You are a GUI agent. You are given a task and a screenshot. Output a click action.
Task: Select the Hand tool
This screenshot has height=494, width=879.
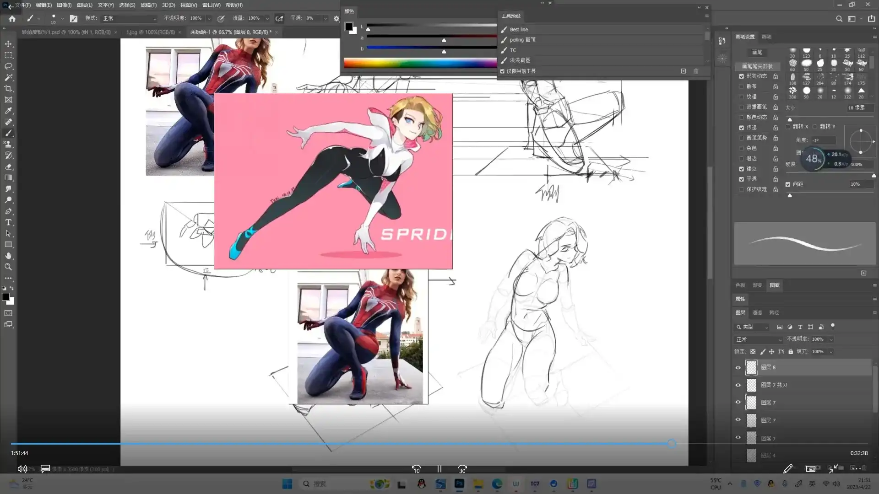(8, 256)
